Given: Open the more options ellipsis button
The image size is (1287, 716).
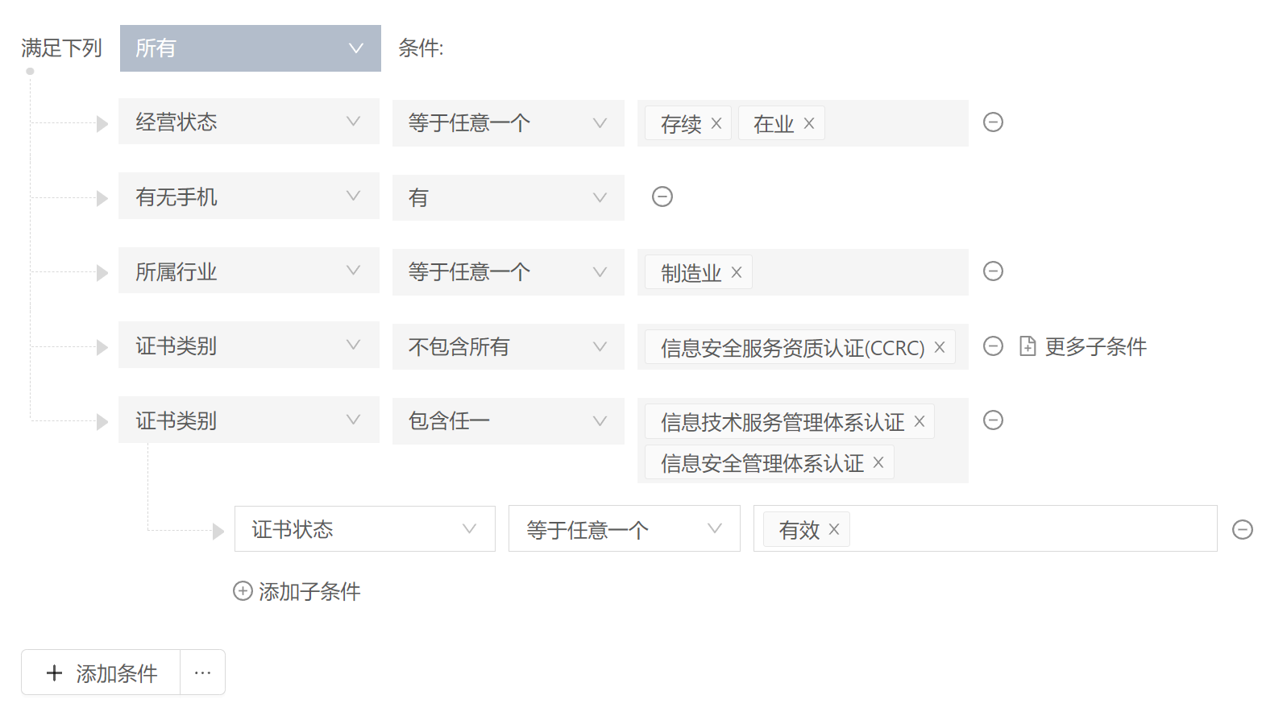Looking at the screenshot, I should [202, 673].
